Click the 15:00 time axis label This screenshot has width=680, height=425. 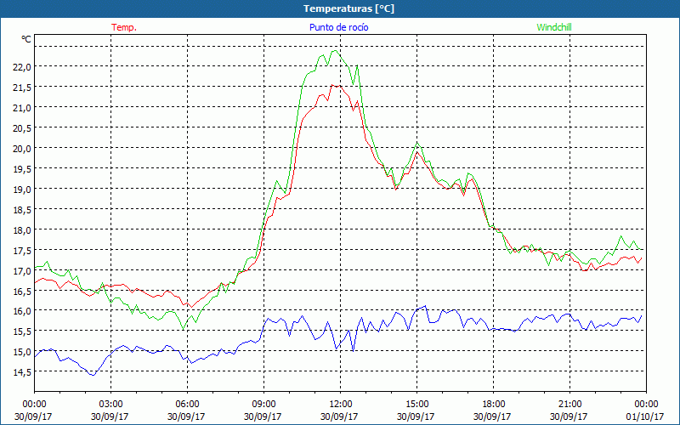point(416,404)
